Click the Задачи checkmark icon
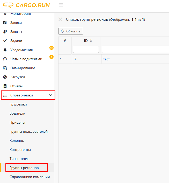The width and height of the screenshot is (169, 183). pyautogui.click(x=5, y=41)
